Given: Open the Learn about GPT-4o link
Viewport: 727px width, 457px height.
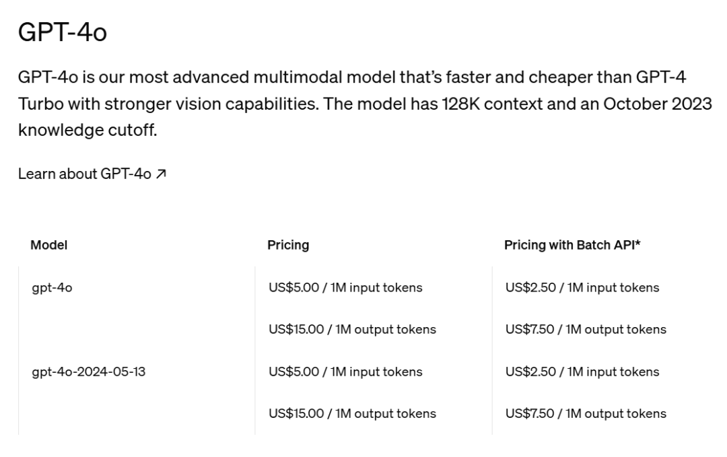Looking at the screenshot, I should click(x=84, y=174).
